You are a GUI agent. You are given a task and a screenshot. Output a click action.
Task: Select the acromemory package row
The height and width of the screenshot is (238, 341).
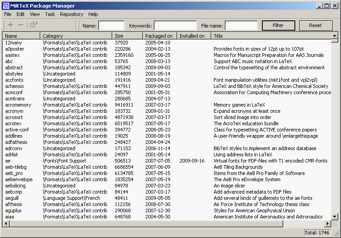coord(167,105)
